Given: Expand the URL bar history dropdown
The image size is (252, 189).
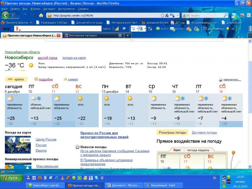Looking at the screenshot, I should coord(178,15).
